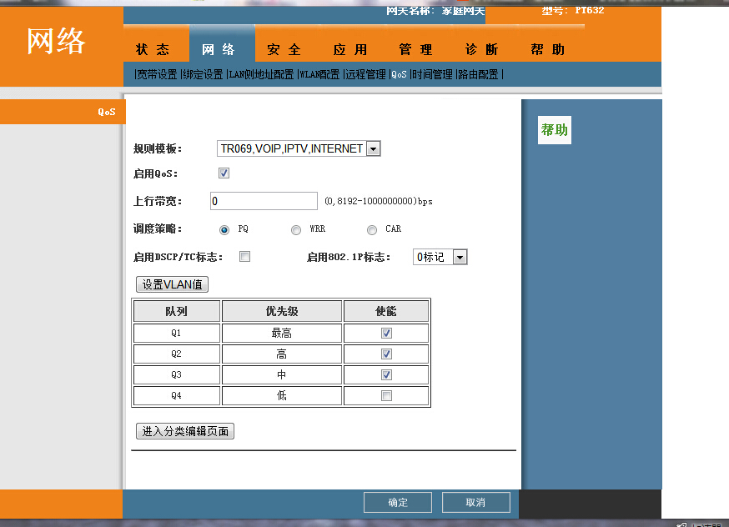Screen dimensions: 729x527
Task: Select the WRR scheduling policy
Action: click(296, 229)
